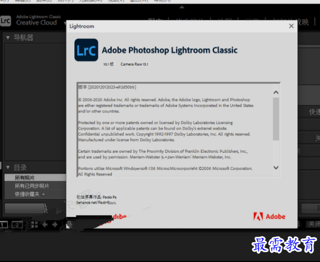Viewport: 320px width, 262px height.
Task: Collapse the 导航器 panel with its triangle
Action: click(8, 37)
